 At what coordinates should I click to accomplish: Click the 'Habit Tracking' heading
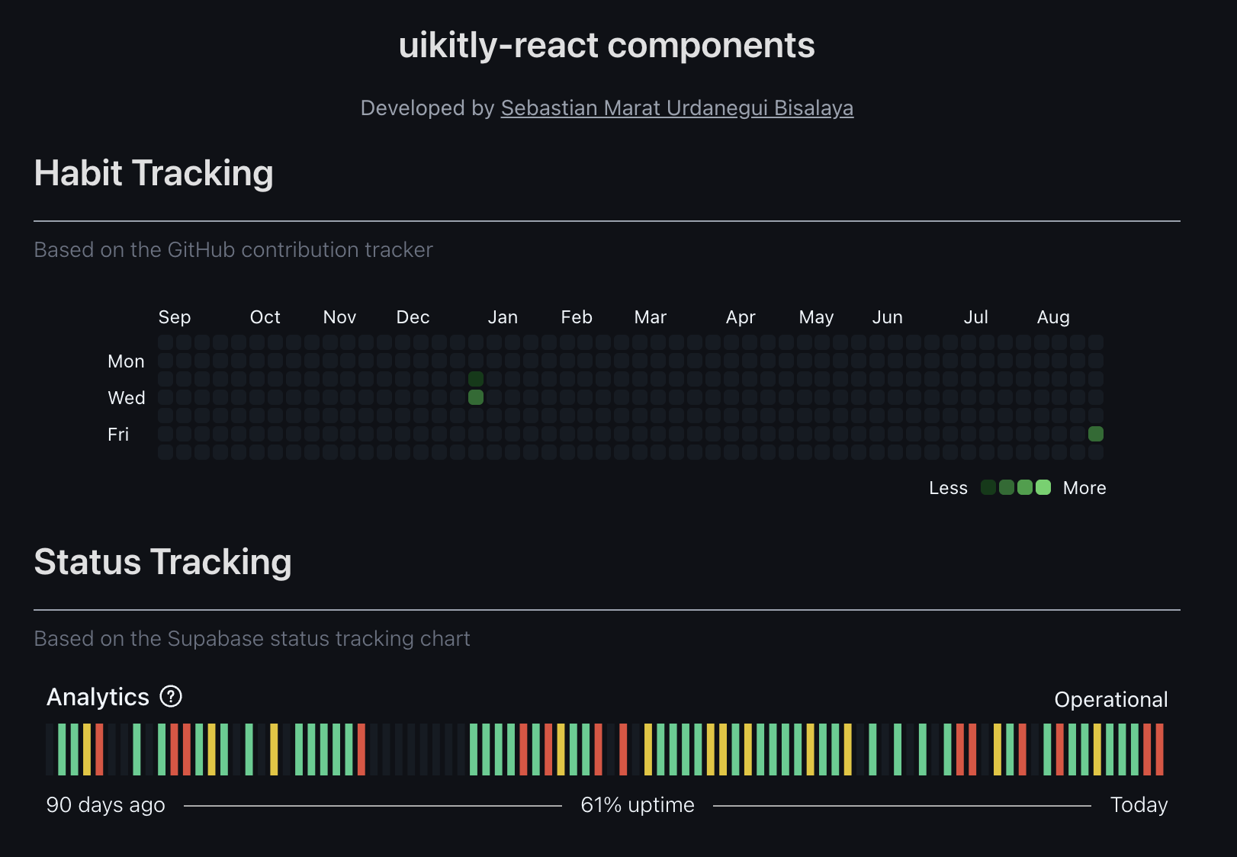click(154, 173)
